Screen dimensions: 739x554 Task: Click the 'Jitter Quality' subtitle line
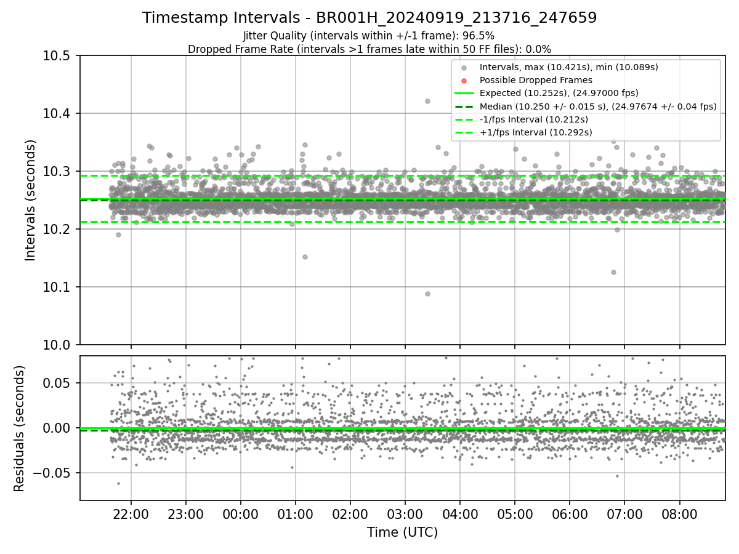pyautogui.click(x=369, y=36)
